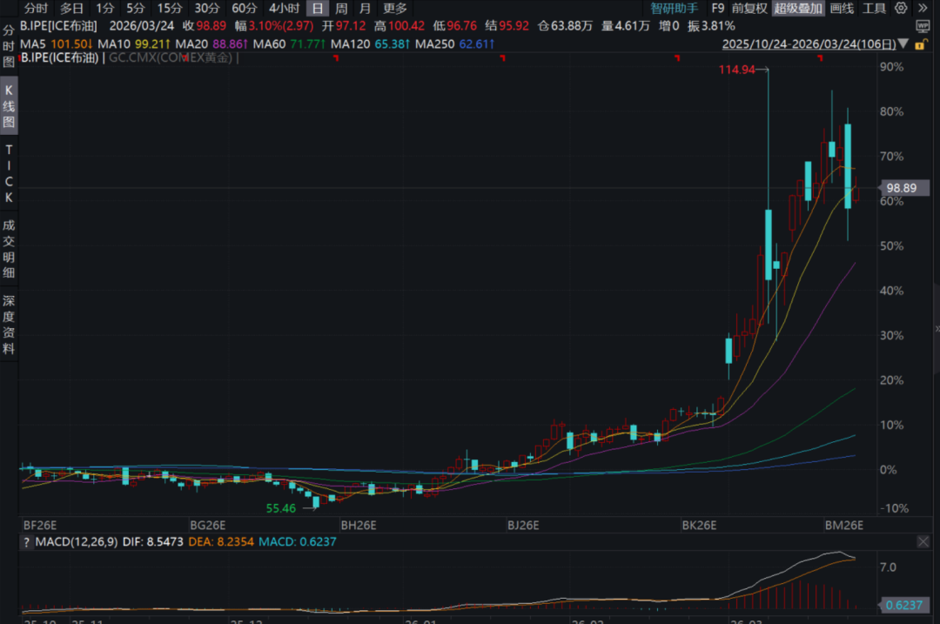The width and height of the screenshot is (940, 624).
Task: Open the 工具 tools menu
Action: pyautogui.click(x=874, y=8)
